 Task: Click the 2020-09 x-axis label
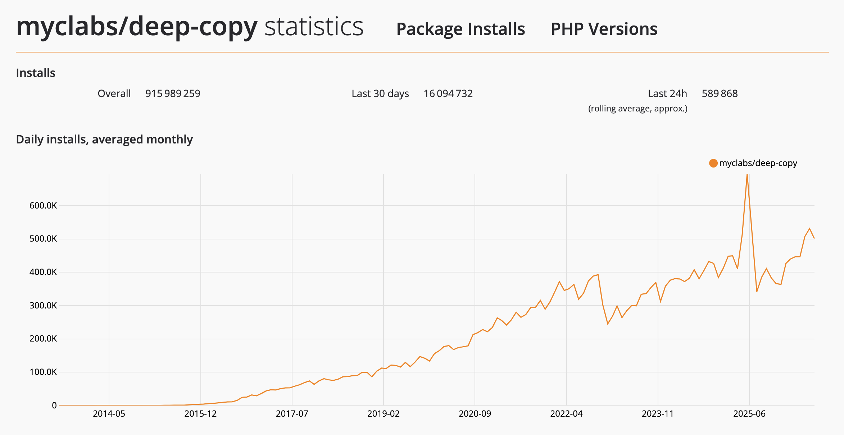pyautogui.click(x=475, y=414)
